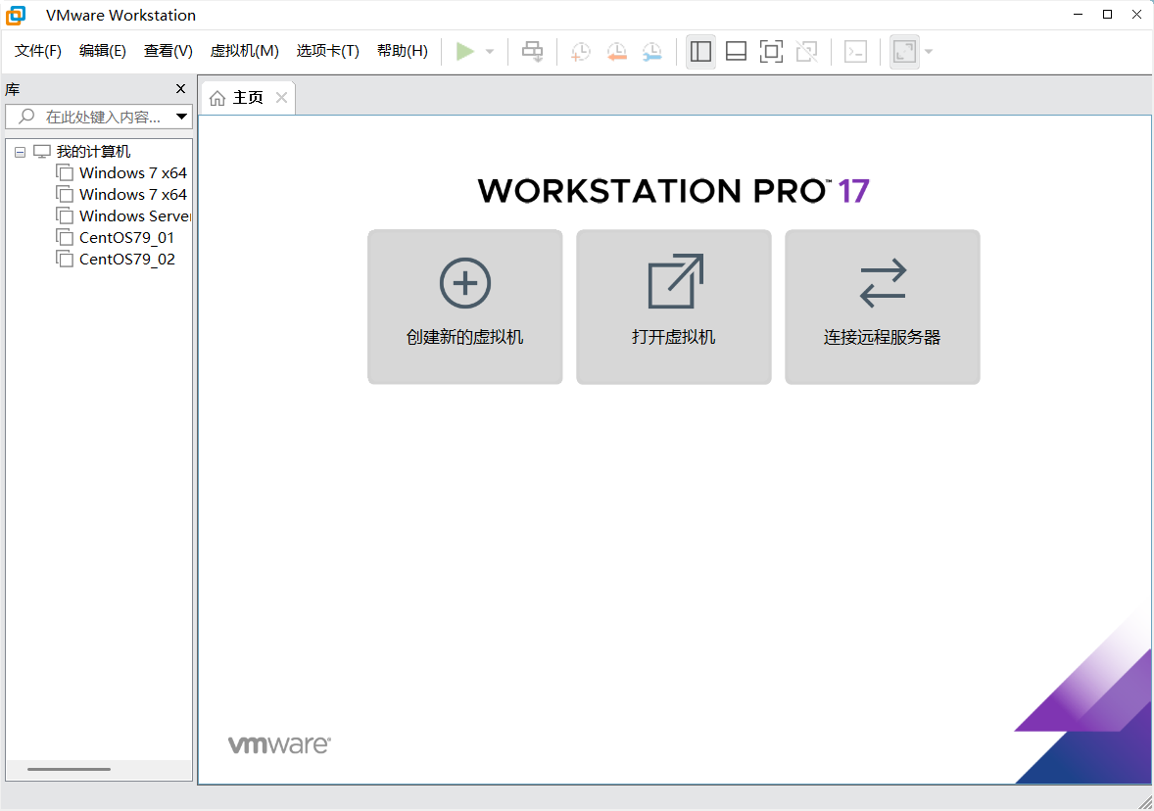Select the first Windows 7 x64 VM
The image size is (1154, 811).
click(x=133, y=173)
